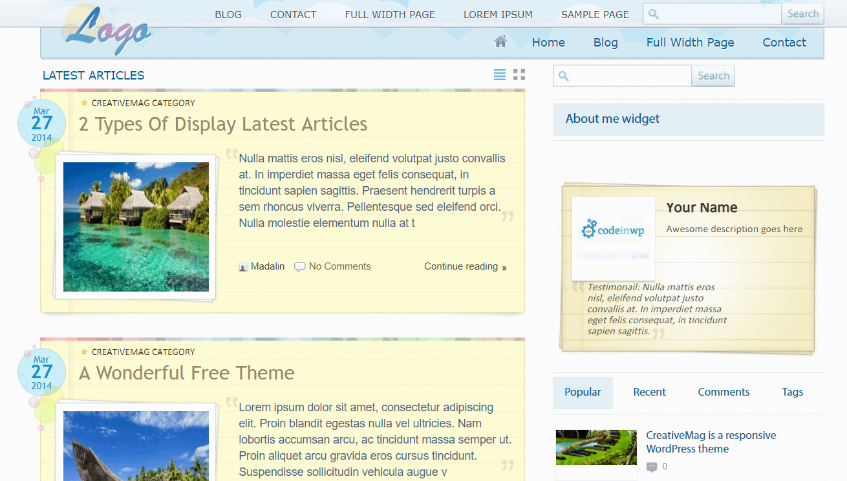Click the author avatar icon beside Madalin

(243, 266)
